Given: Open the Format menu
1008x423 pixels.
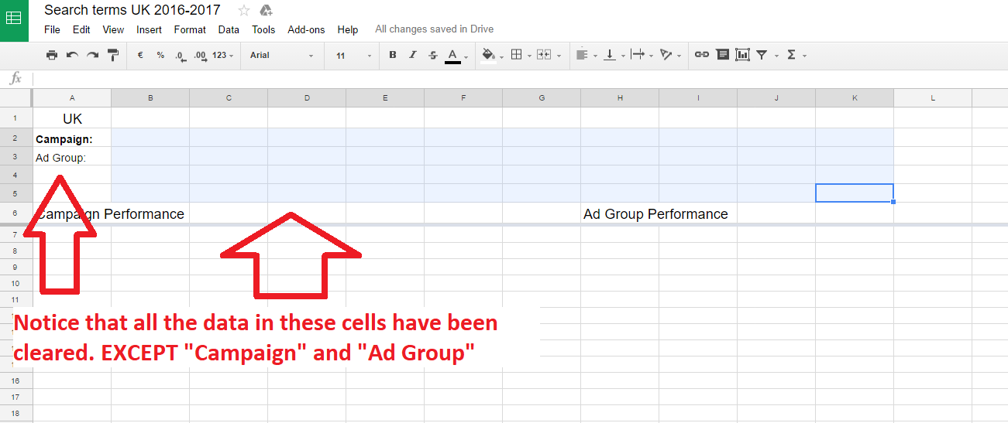Looking at the screenshot, I should [190, 29].
